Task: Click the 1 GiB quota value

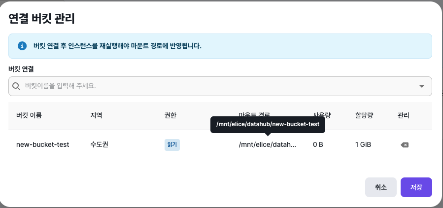Action: pos(363,145)
